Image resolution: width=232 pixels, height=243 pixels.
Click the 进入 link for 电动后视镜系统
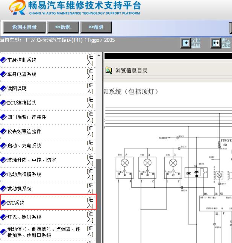90,174
